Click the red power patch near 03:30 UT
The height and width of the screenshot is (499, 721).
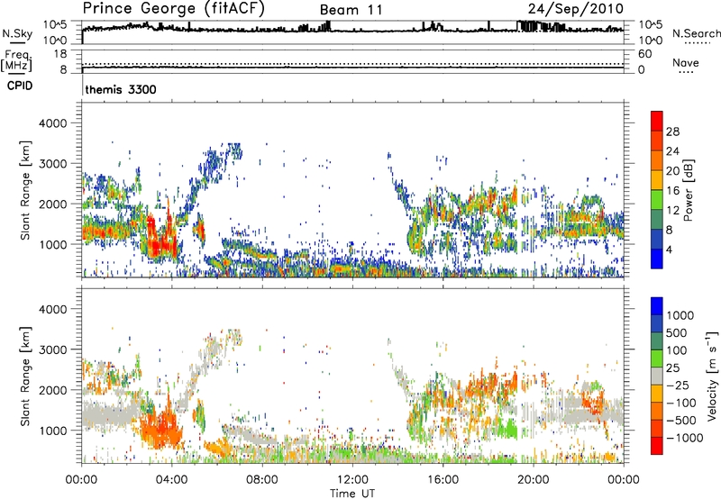click(x=163, y=246)
